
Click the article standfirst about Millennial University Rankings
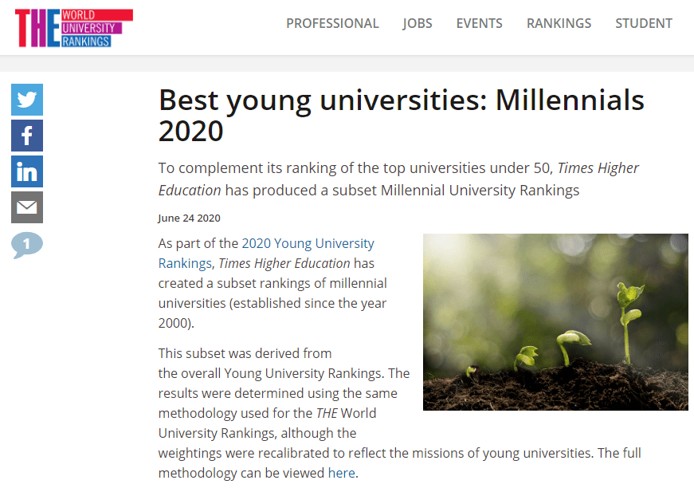pos(398,179)
